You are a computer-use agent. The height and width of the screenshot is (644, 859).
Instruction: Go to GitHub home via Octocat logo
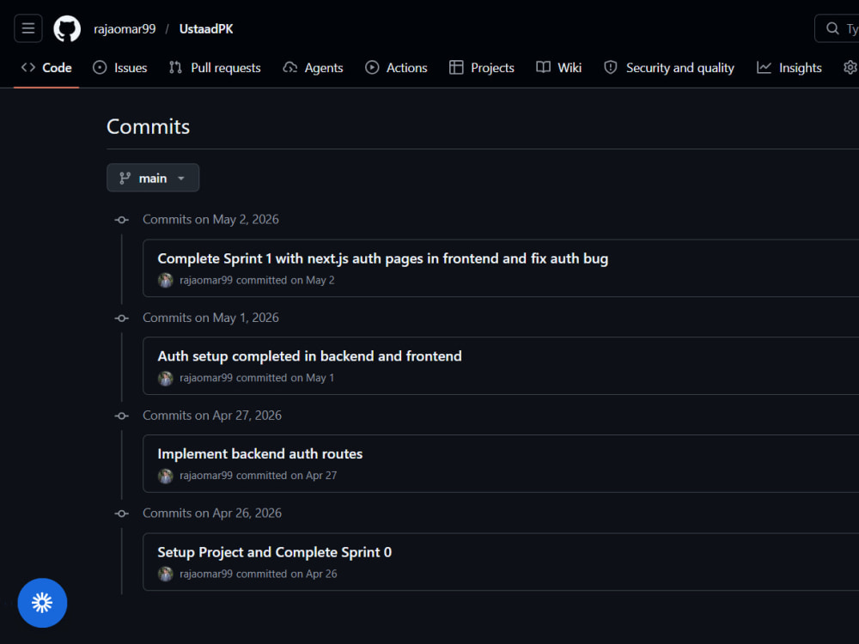pyautogui.click(x=67, y=28)
